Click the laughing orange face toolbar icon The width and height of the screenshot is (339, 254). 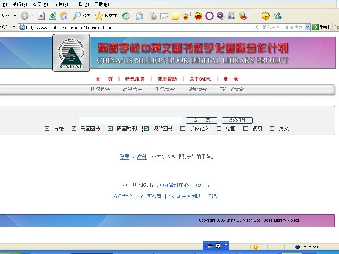coord(198,16)
